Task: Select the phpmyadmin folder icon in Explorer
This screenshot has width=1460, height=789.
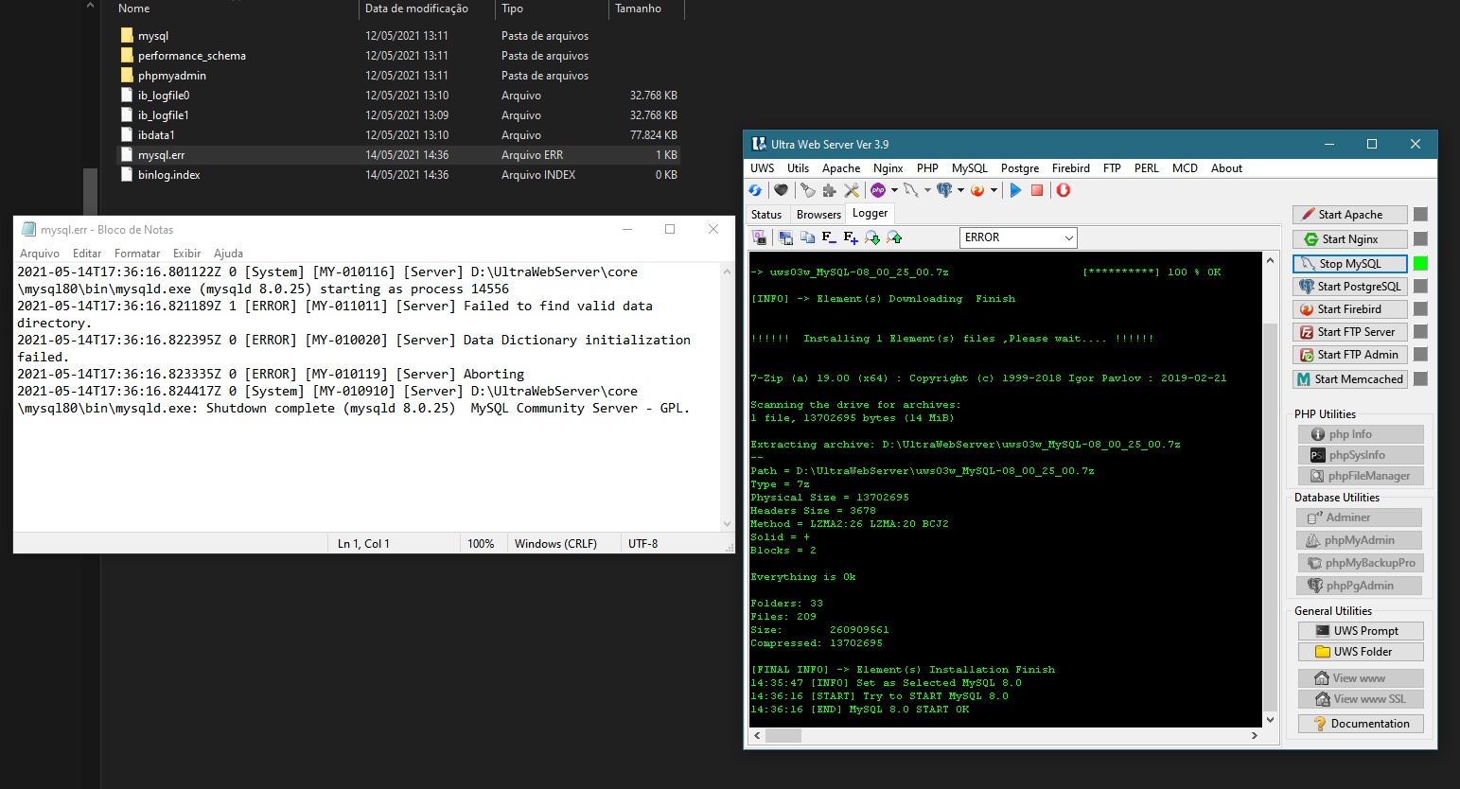Action: point(127,75)
